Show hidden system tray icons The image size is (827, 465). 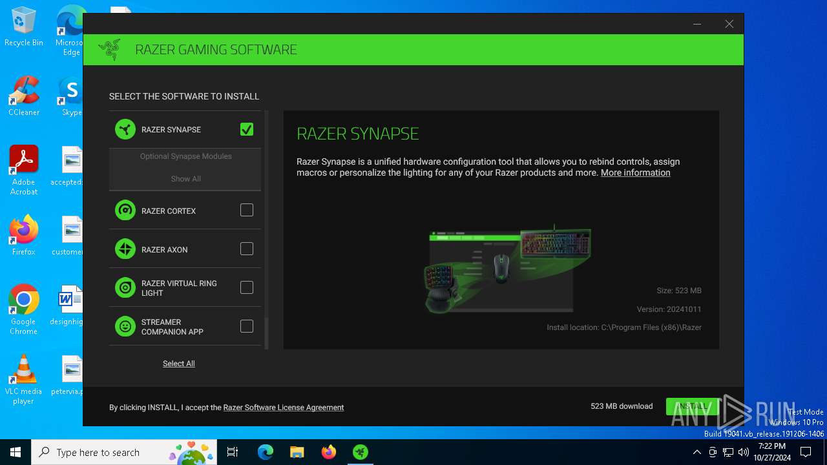(696, 452)
